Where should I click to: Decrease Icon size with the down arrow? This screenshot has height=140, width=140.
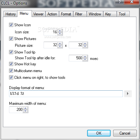click(x=60, y=34)
